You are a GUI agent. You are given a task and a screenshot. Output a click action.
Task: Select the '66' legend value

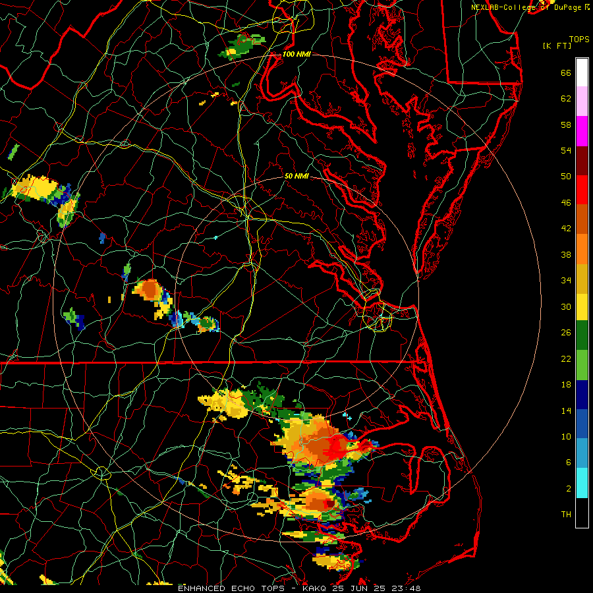pos(566,72)
